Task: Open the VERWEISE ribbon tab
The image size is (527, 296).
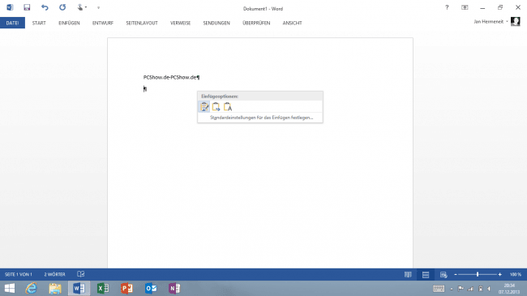Action: [x=181, y=23]
